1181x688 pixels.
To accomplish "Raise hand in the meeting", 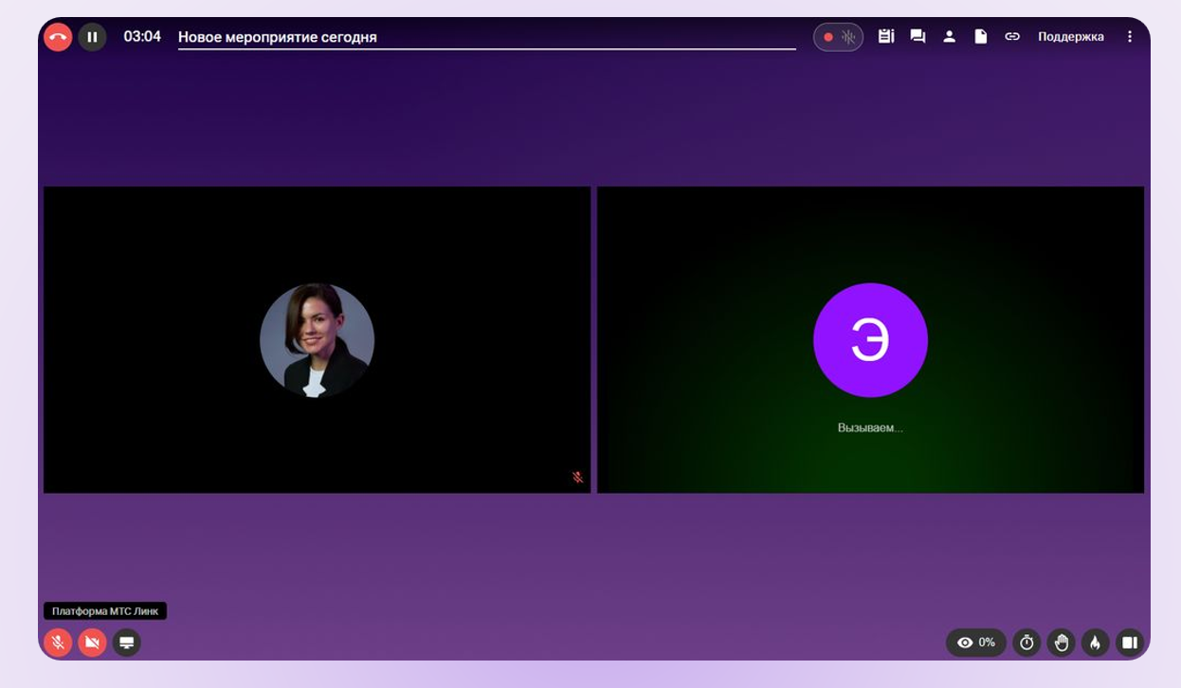I will 1061,643.
